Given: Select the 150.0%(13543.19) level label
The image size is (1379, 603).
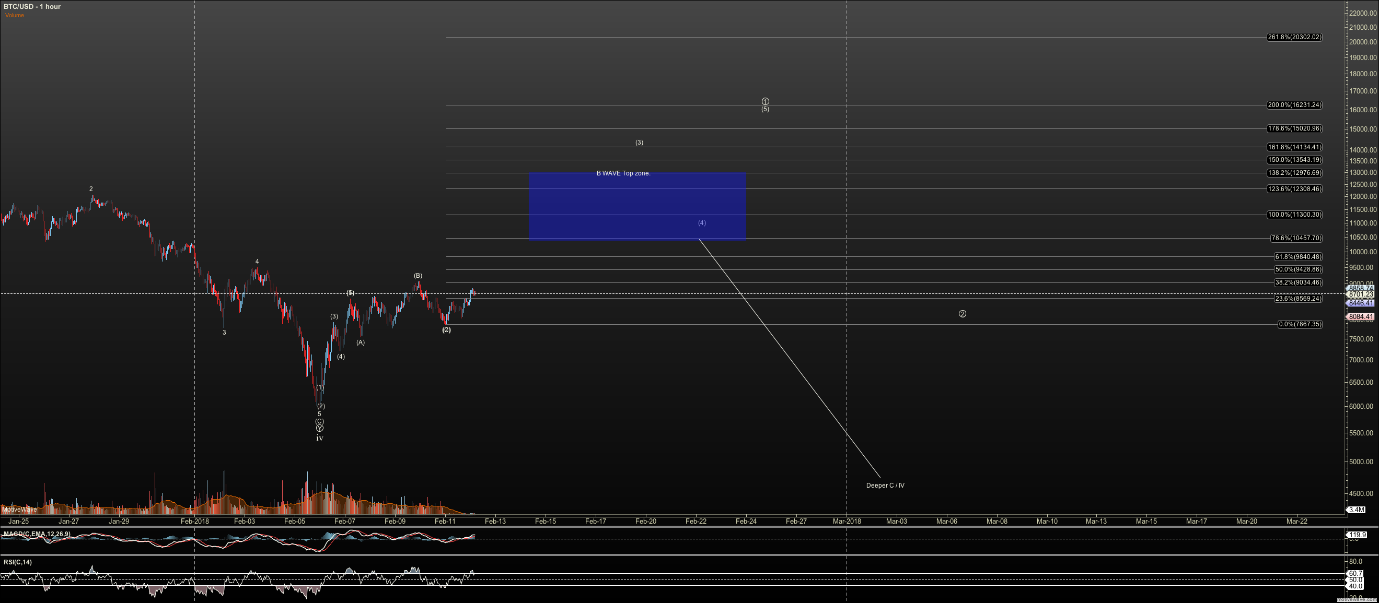Looking at the screenshot, I should pyautogui.click(x=1294, y=160).
